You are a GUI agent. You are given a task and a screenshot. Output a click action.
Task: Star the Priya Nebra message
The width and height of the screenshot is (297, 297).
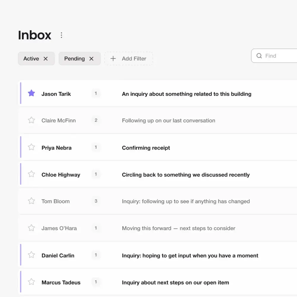coord(31,147)
